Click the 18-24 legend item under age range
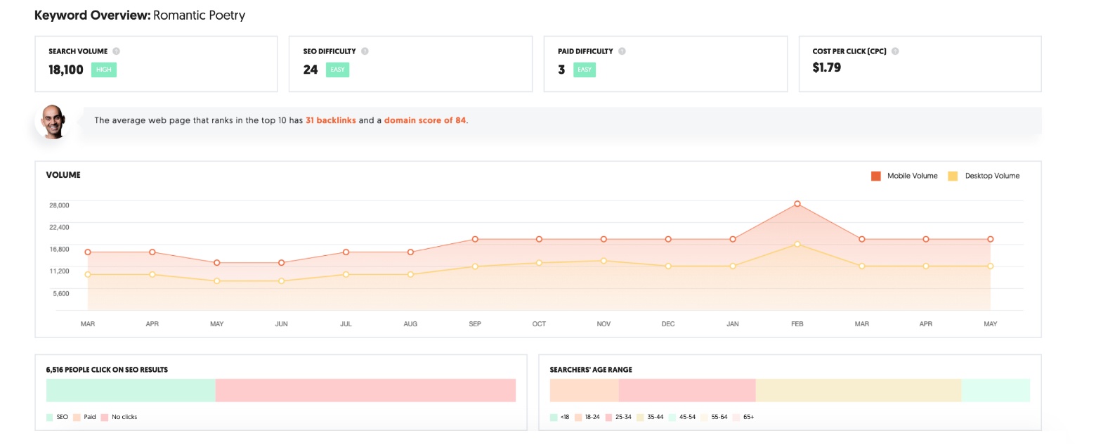The image size is (1096, 445). (587, 417)
